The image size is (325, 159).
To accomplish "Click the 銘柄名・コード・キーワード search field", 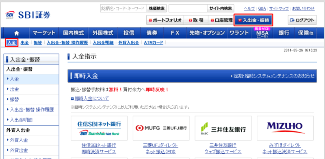I will click(123, 9).
